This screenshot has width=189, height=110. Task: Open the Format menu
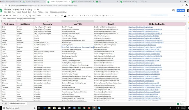[24, 12]
